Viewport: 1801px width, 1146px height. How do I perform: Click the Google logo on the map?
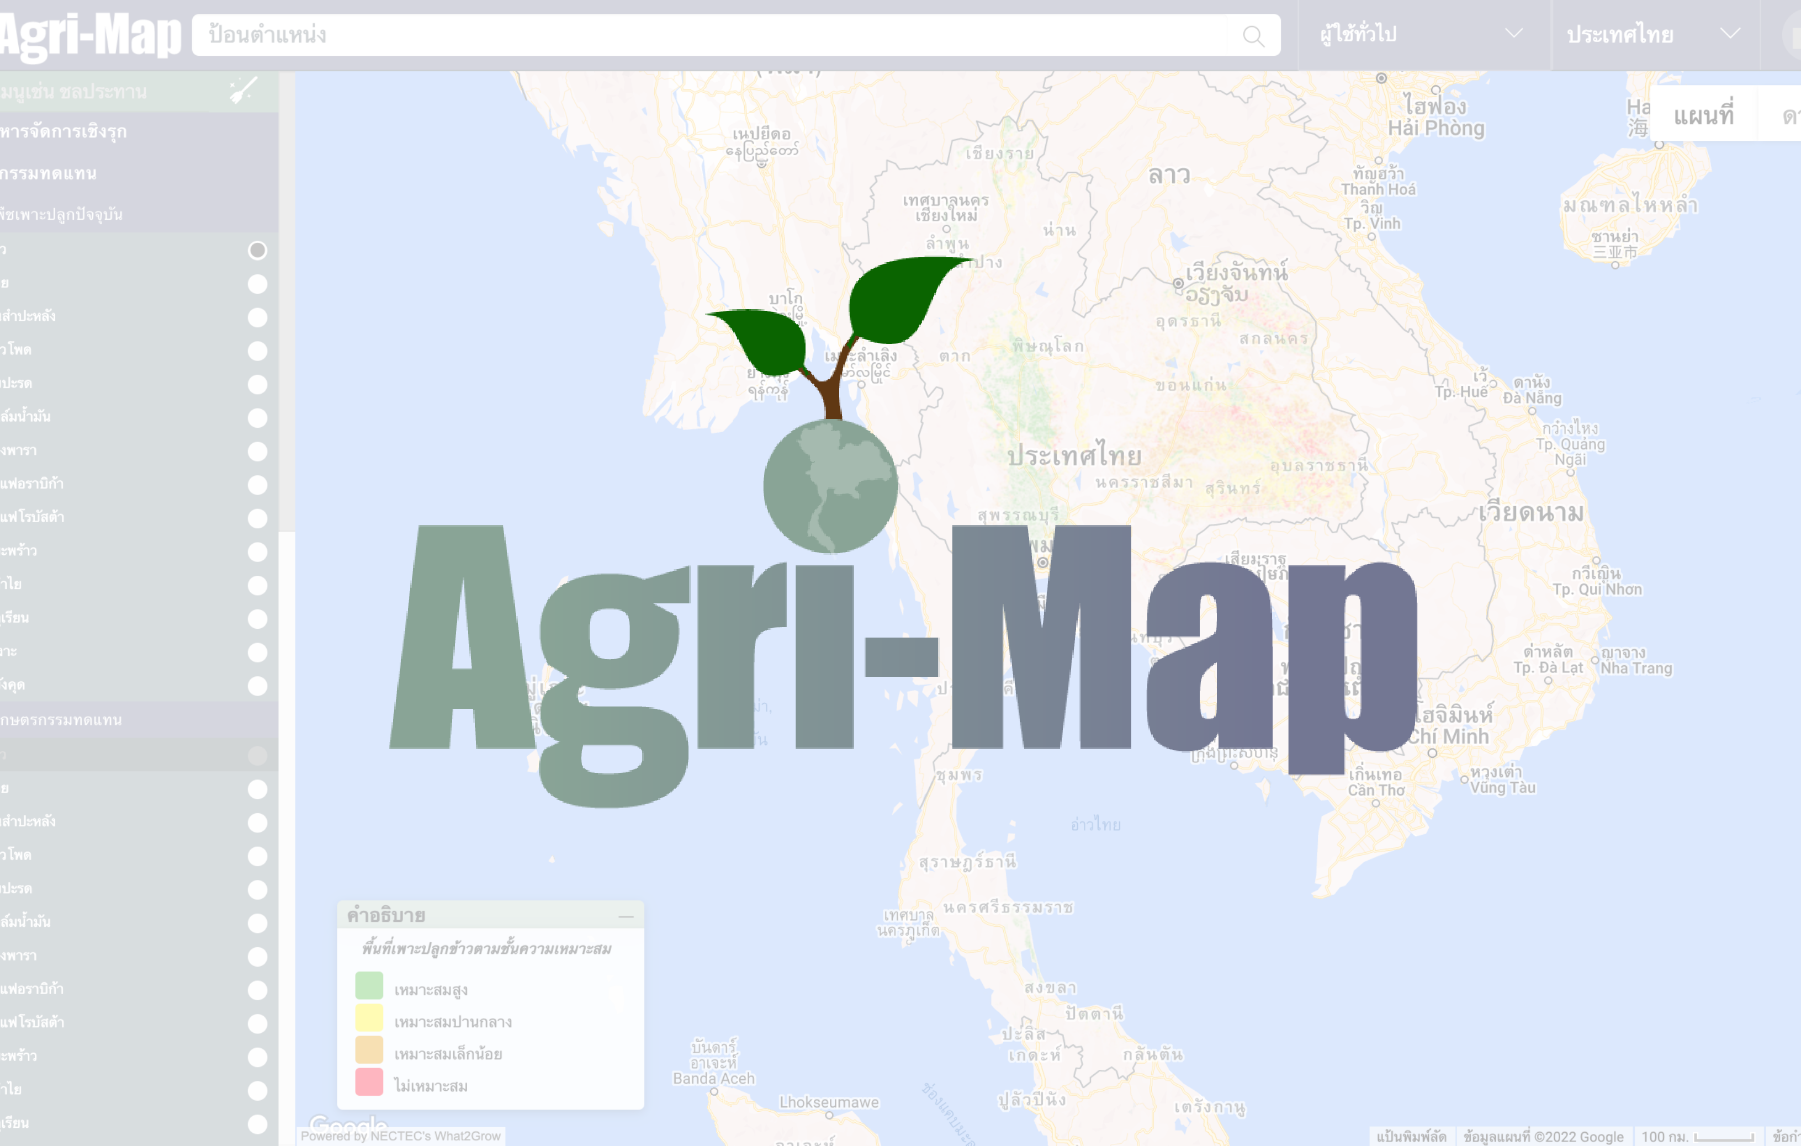pyautogui.click(x=348, y=1123)
